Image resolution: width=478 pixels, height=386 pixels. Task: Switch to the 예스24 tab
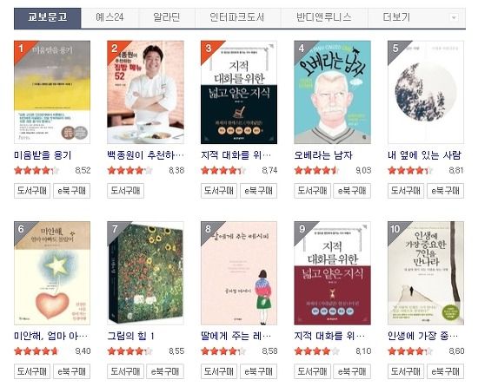tap(110, 17)
